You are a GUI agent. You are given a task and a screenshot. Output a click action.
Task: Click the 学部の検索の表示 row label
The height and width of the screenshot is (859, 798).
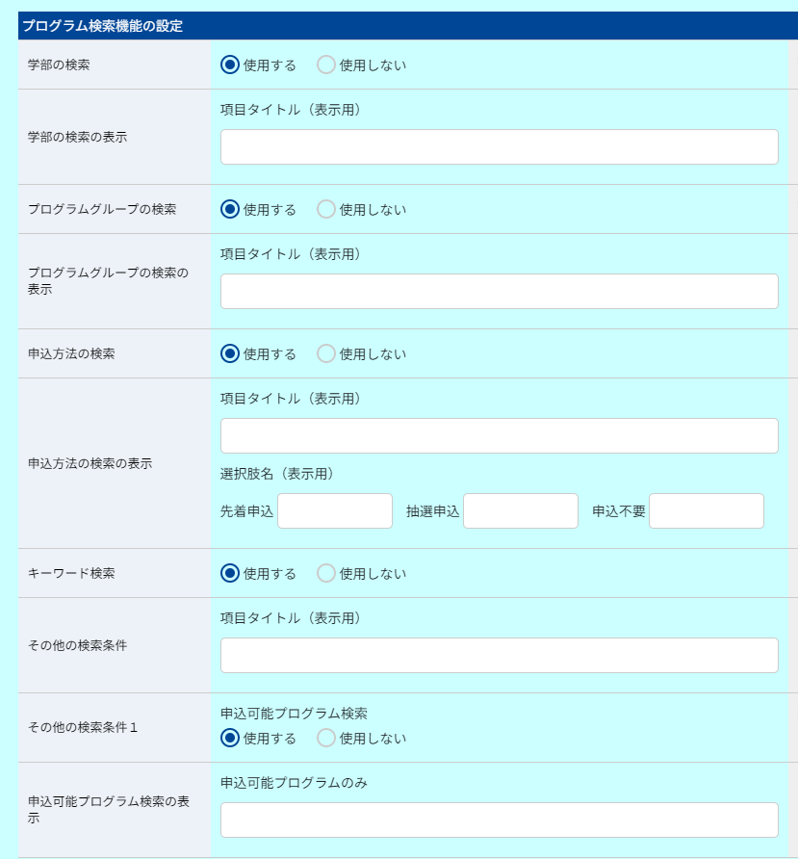(77, 137)
